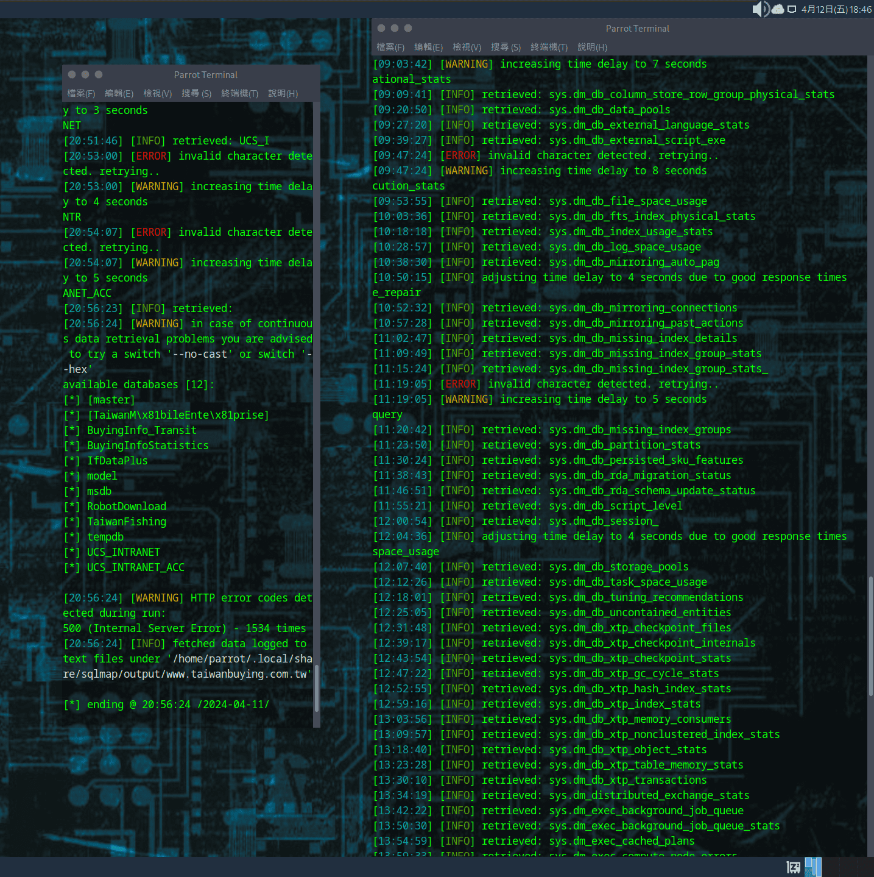Click sys.dm_db_script_level log line
The image size is (874, 877).
pos(527,506)
